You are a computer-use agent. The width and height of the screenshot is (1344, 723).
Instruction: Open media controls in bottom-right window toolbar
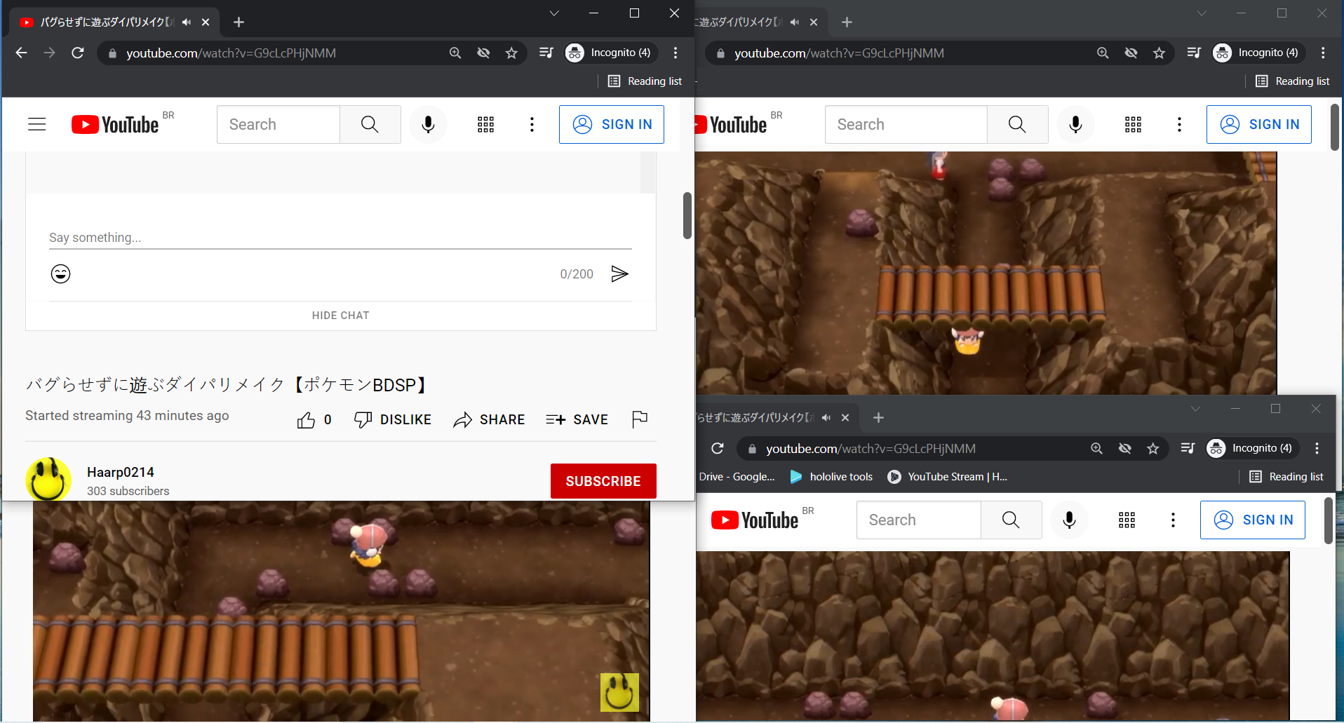[1188, 448]
